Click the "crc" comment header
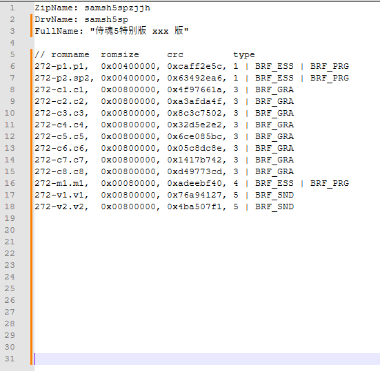 175,54
